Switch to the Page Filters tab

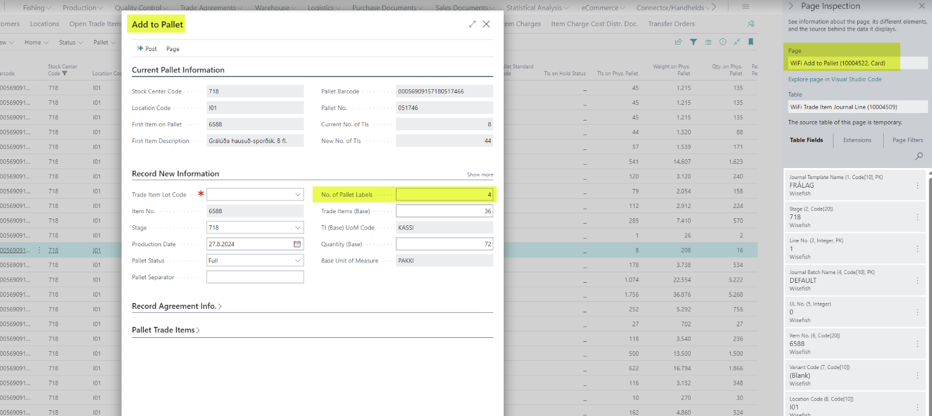[908, 140]
